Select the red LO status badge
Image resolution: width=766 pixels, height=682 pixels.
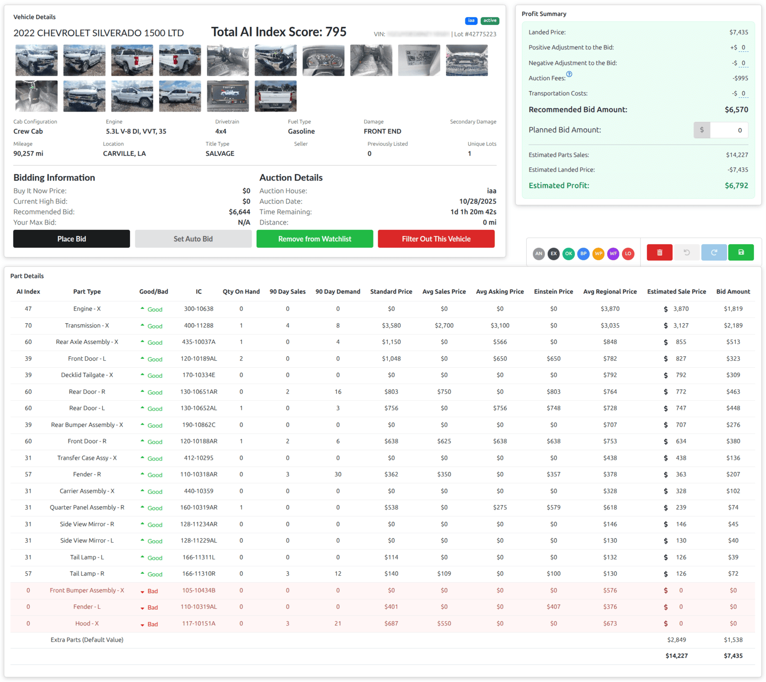click(x=628, y=254)
